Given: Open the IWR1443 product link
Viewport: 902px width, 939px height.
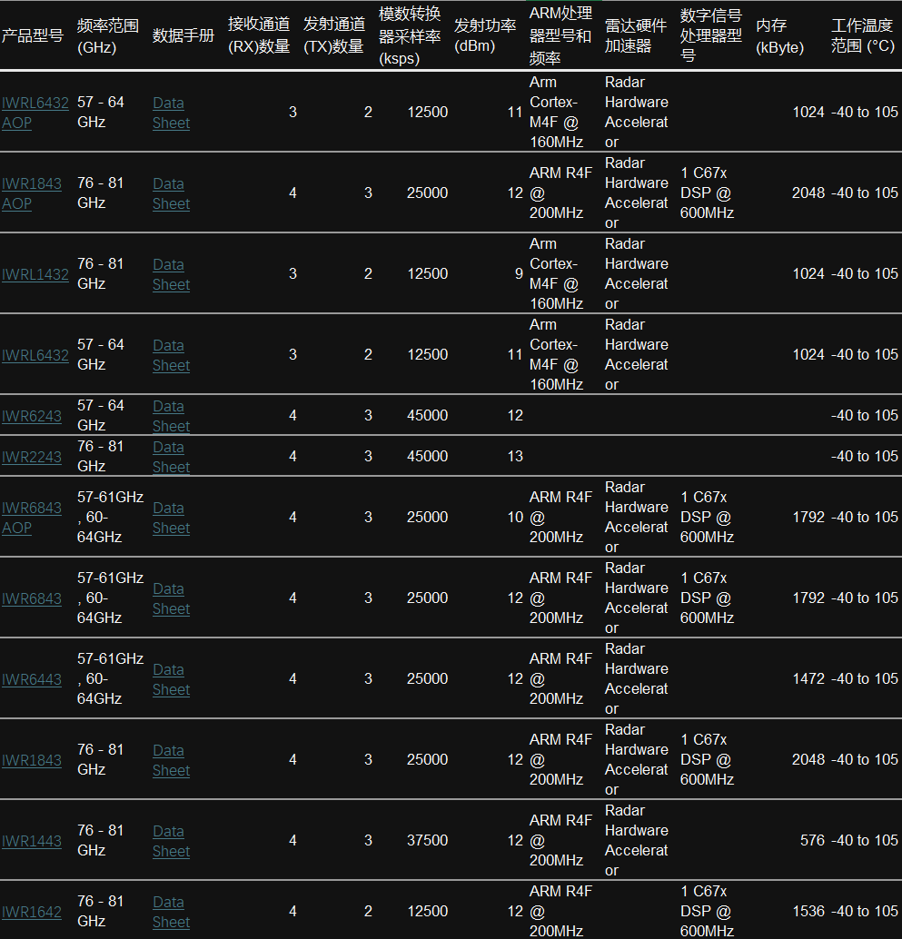Looking at the screenshot, I should click(31, 842).
